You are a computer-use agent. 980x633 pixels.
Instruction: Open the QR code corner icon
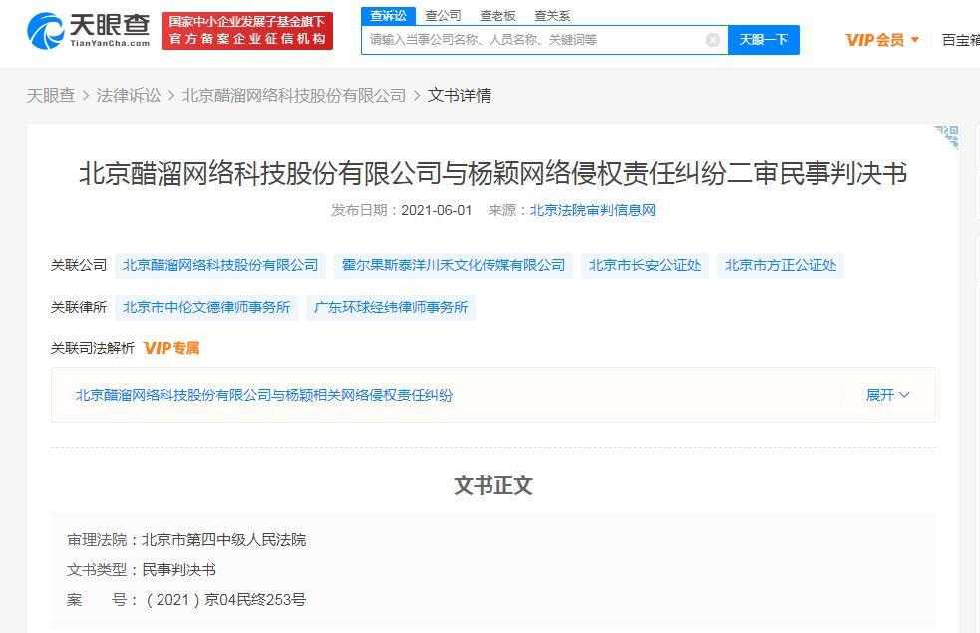point(947,137)
